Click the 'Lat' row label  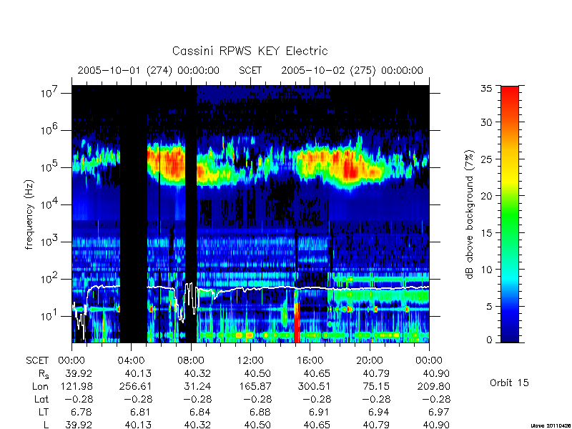pos(41,399)
